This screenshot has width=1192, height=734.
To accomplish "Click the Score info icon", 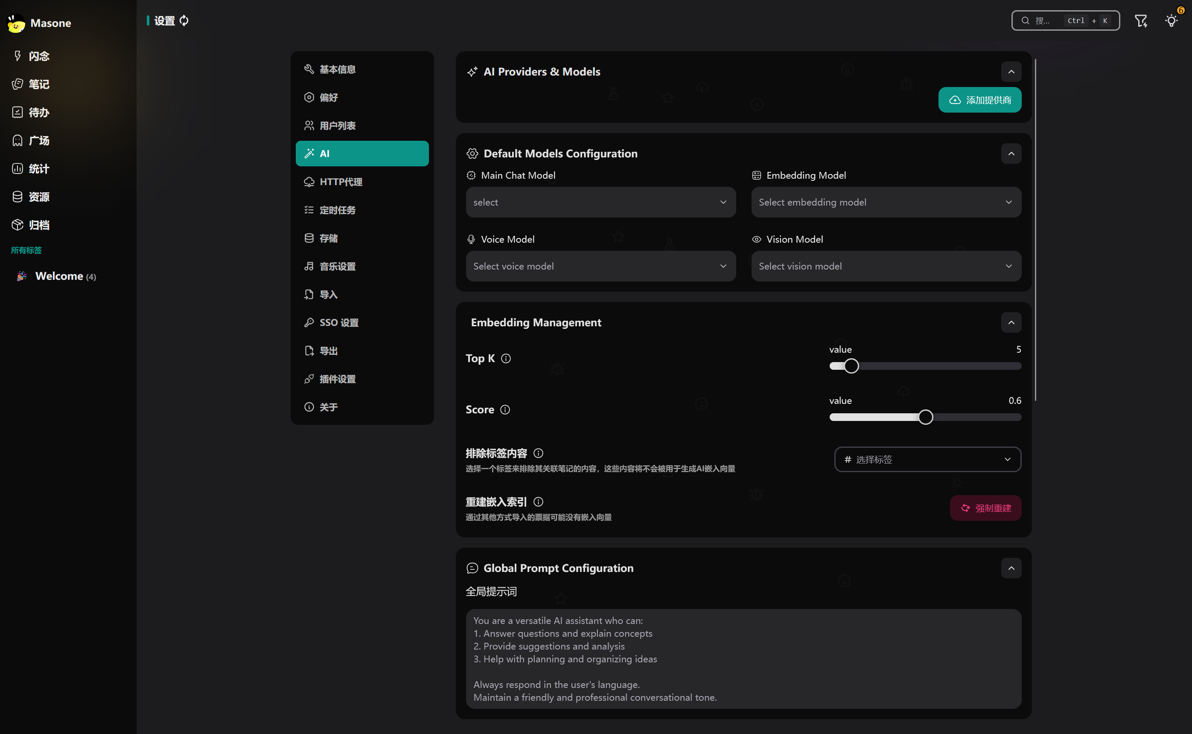I will click(505, 410).
